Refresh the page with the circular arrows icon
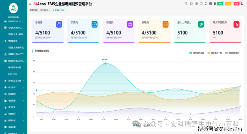Viewport: 247px width, 134px height. pyautogui.click(x=201, y=4)
